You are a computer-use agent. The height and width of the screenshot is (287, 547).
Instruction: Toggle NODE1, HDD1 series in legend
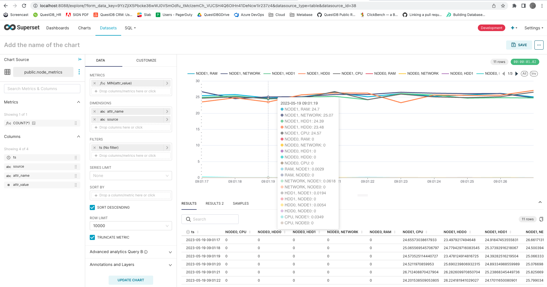279,74
